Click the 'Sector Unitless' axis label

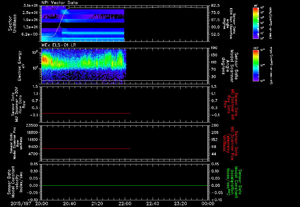pyautogui.click(x=12, y=23)
